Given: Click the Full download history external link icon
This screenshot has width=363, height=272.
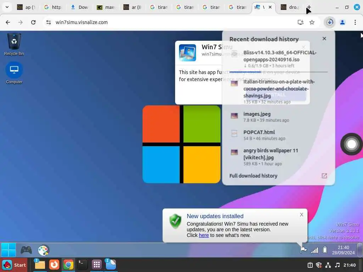Looking at the screenshot, I should click(324, 176).
